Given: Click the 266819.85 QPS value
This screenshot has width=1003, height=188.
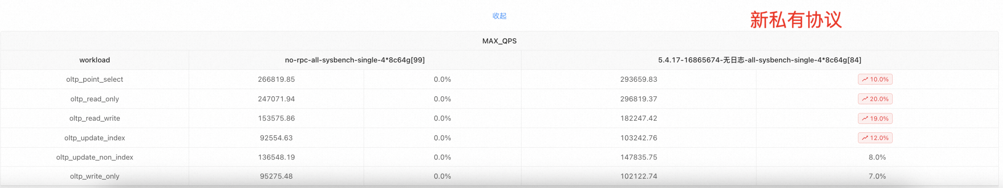Looking at the screenshot, I should (x=276, y=79).
